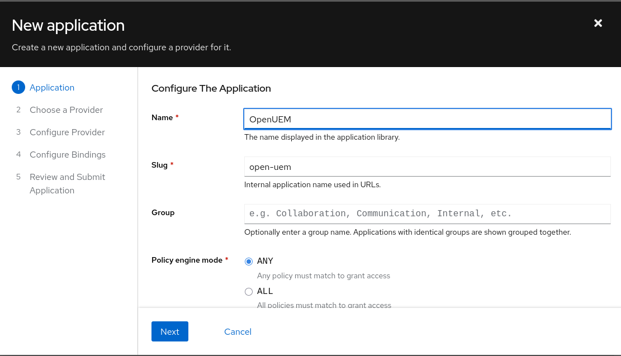Click the Slug field containing open-uem

tap(427, 166)
